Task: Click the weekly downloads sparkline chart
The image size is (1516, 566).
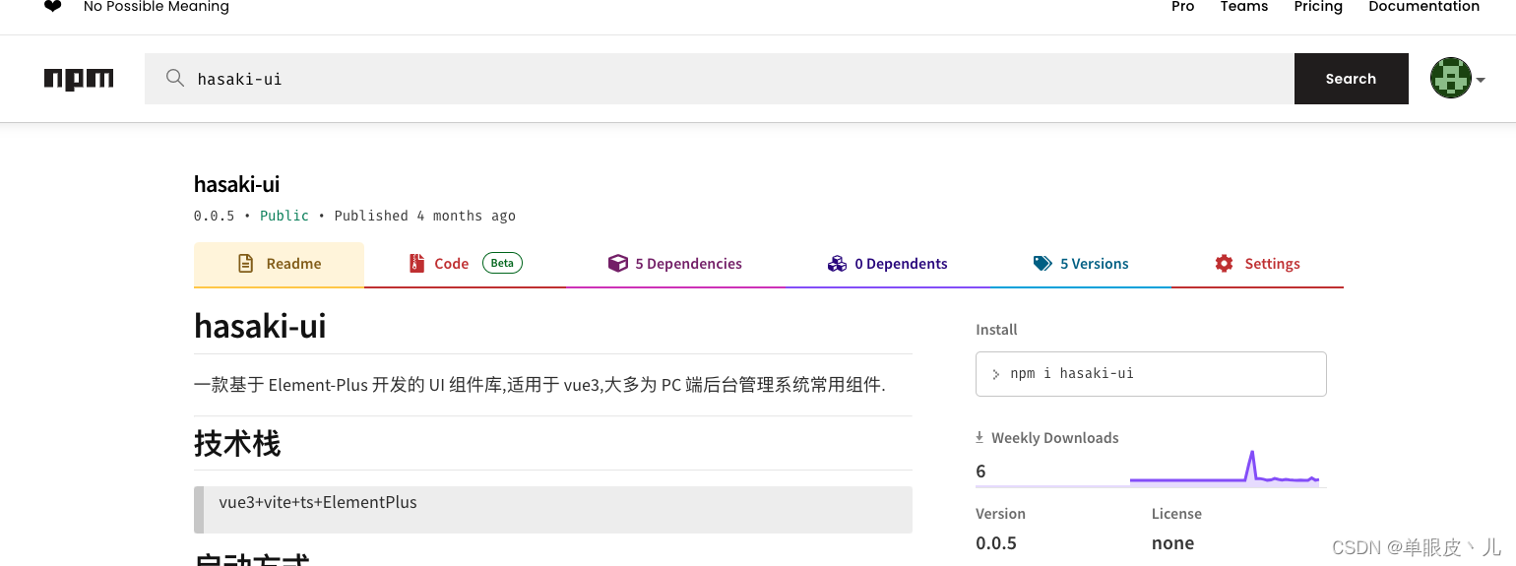Action: [x=1225, y=468]
